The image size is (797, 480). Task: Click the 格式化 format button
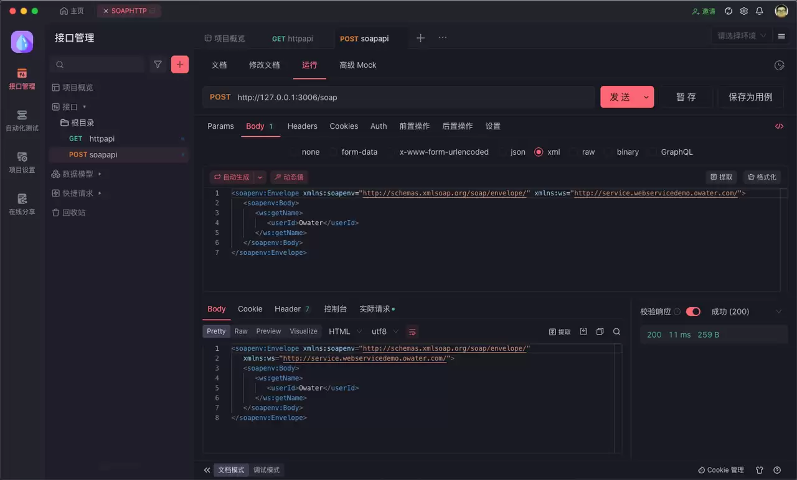762,177
